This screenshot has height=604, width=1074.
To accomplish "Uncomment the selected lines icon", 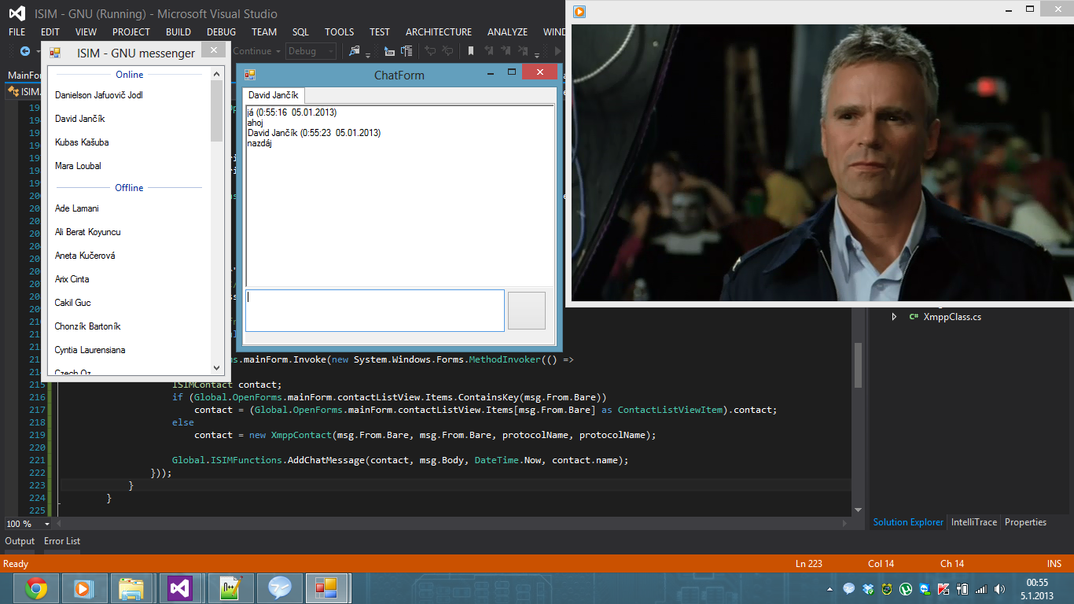I will (x=447, y=51).
